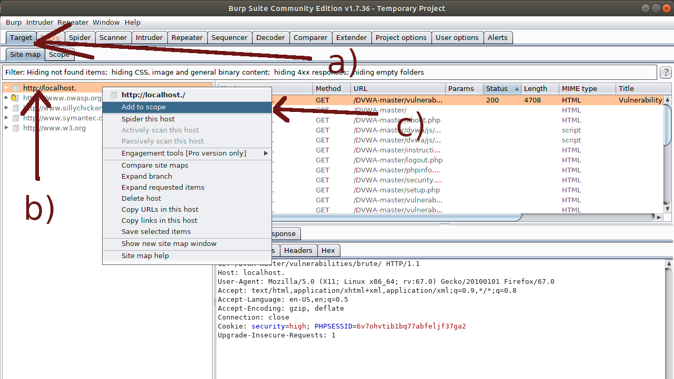
Task: Choose Add to scope from context menu
Action: [187, 107]
